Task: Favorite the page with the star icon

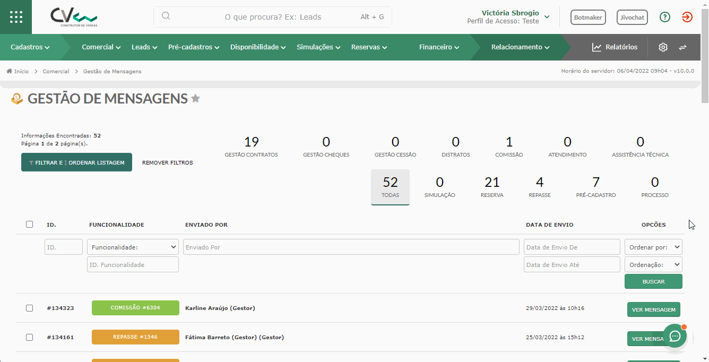Action: 195,98
